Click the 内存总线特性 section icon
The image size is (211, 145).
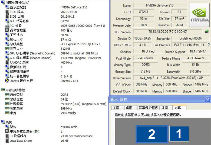point(3,90)
